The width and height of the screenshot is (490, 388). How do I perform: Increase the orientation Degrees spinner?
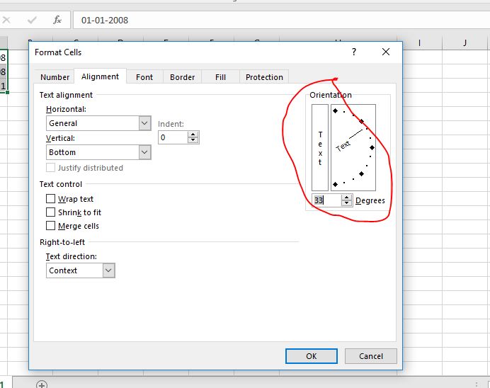tap(346, 198)
